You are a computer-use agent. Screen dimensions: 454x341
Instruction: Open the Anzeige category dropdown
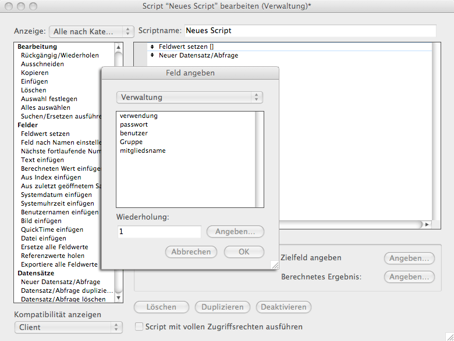coord(91,31)
